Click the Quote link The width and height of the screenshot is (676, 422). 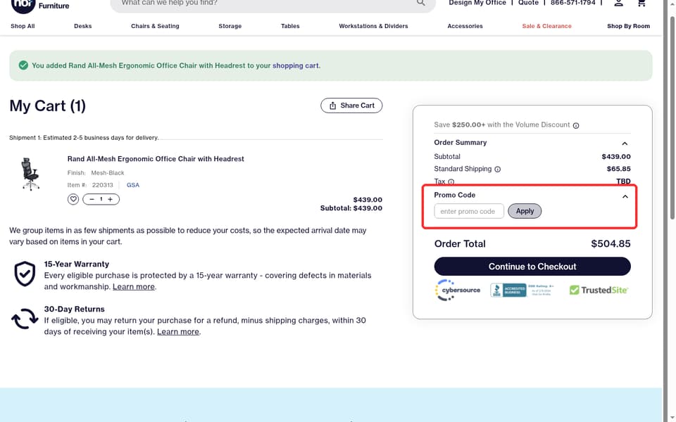[528, 3]
